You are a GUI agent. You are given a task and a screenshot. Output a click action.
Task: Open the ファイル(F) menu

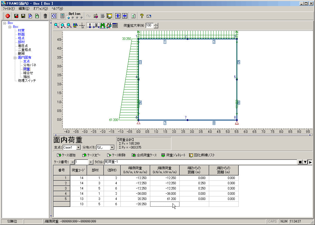coord(9,9)
